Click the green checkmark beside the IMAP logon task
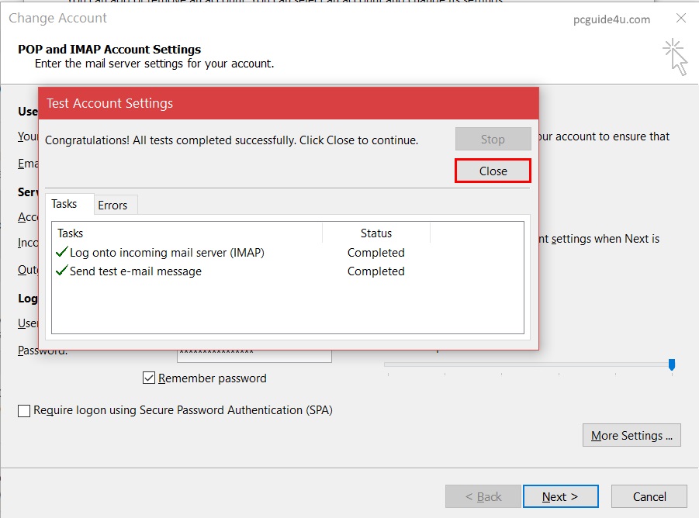The width and height of the screenshot is (699, 518). click(x=62, y=253)
